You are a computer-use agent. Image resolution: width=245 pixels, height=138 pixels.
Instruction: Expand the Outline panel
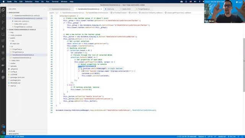tap(27, 131)
